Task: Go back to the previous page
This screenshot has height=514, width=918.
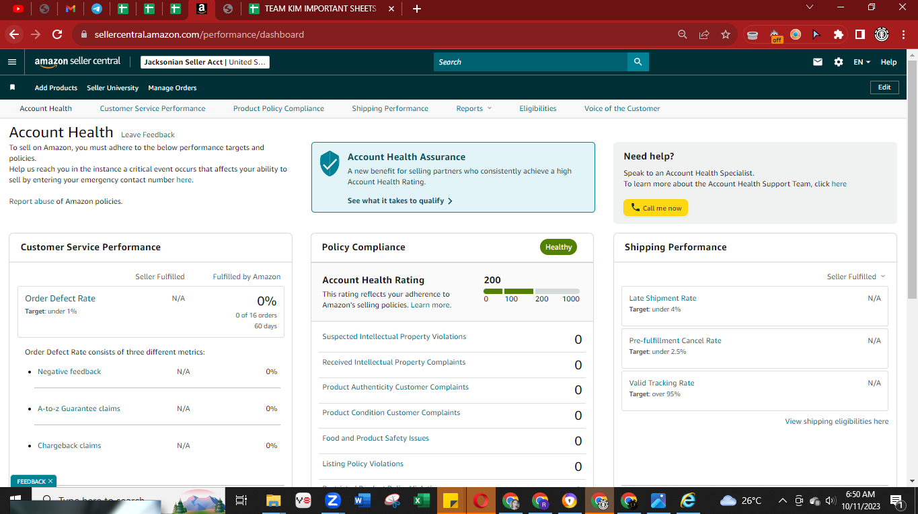Action: [14, 34]
